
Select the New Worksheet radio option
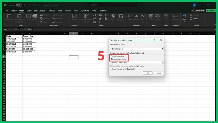111,57
